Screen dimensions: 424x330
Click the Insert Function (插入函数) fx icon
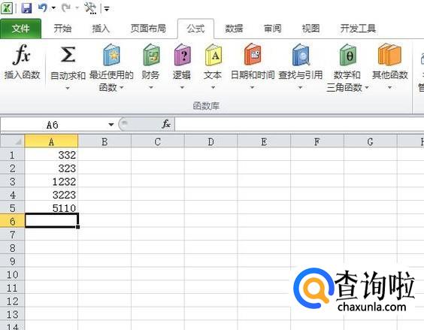pos(22,55)
